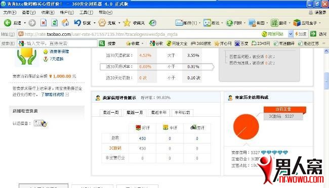Click the 3C数码 row label link
329x188 pixels.
click(115, 148)
